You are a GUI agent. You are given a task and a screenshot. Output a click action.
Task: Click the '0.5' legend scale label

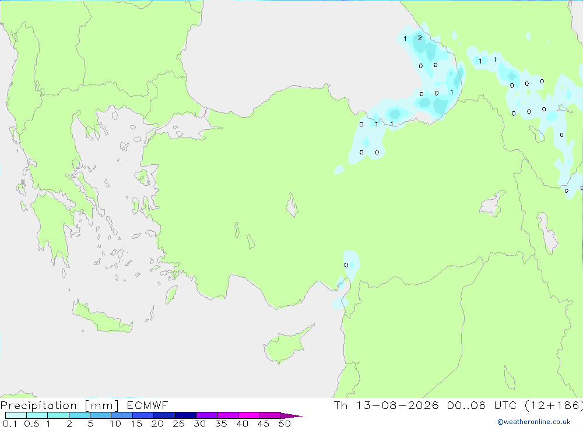point(31,424)
